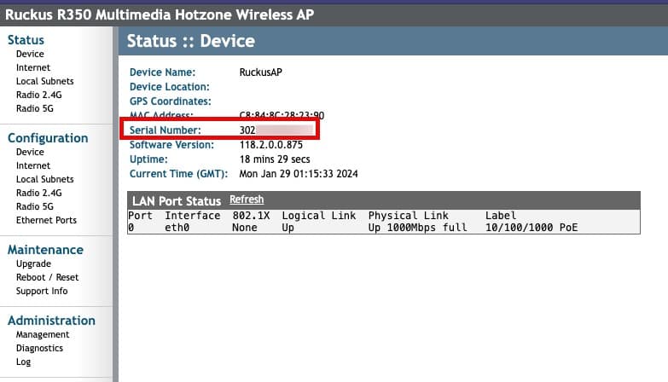Click the 10/100/1000 PoE label cell
Image resolution: width=668 pixels, height=382 pixels.
[x=531, y=228]
